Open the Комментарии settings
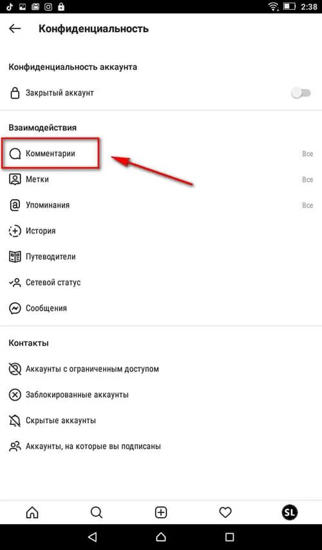The height and width of the screenshot is (550, 322). pos(161,153)
